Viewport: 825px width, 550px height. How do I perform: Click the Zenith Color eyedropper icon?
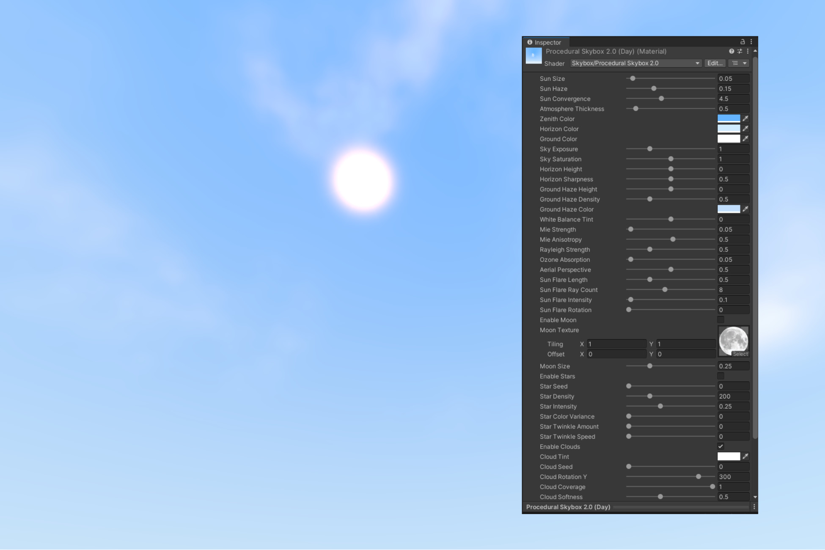(x=745, y=118)
